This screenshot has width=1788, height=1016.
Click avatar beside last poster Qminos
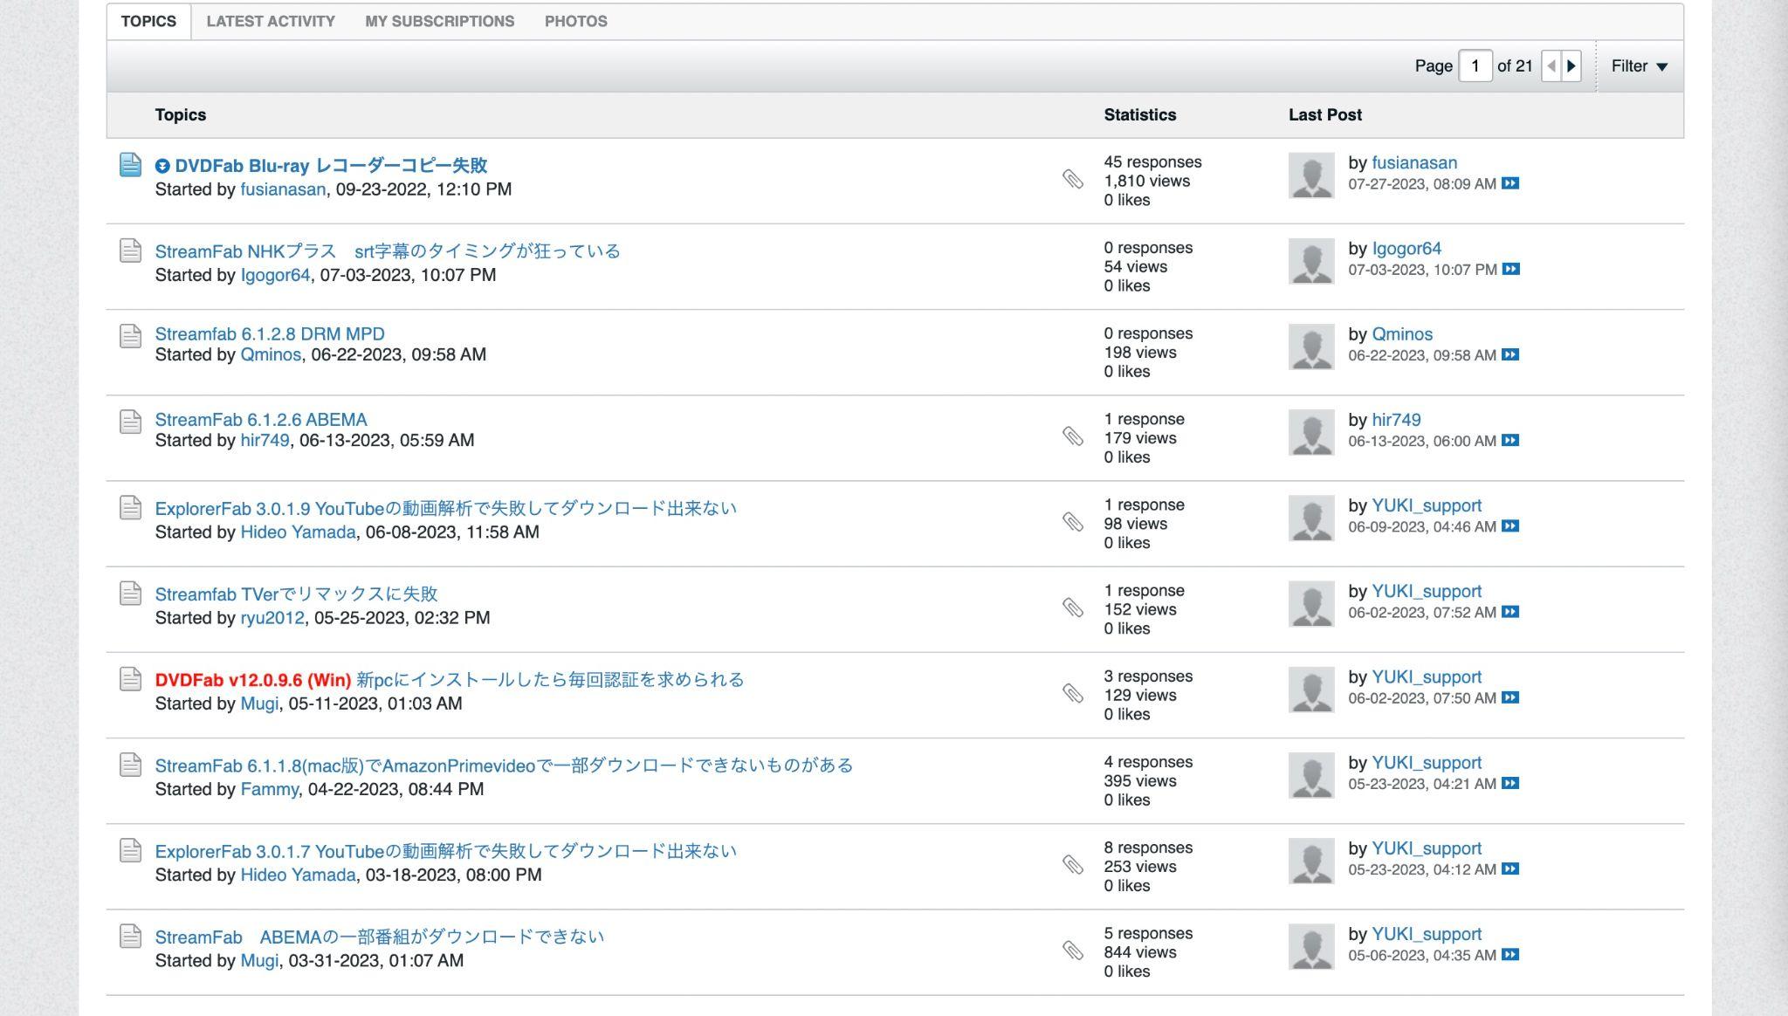[x=1311, y=347]
